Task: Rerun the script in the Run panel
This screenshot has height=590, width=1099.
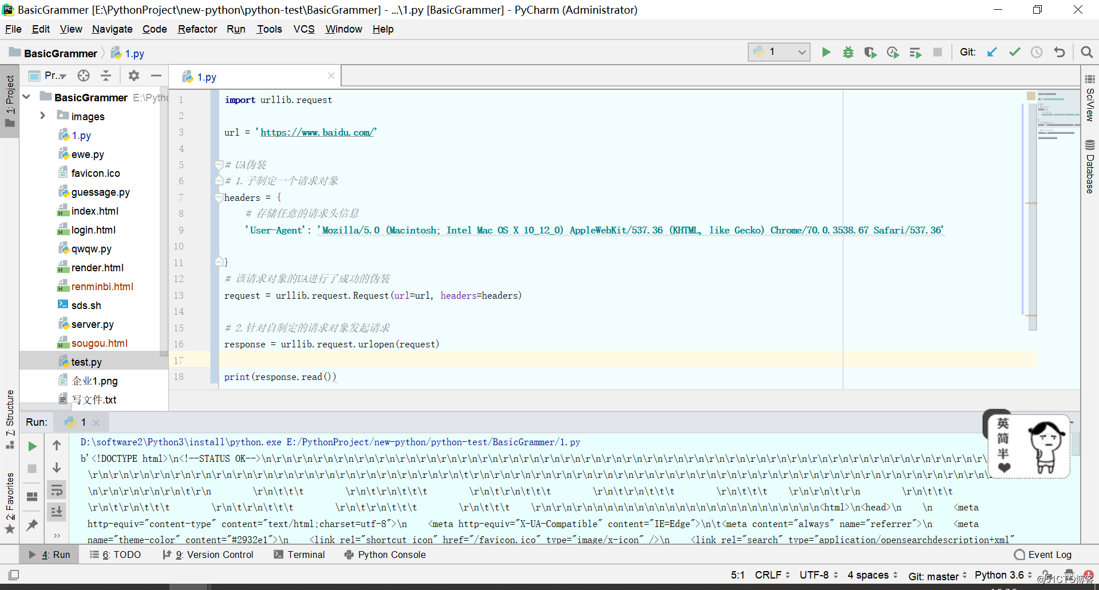Action: [x=33, y=446]
